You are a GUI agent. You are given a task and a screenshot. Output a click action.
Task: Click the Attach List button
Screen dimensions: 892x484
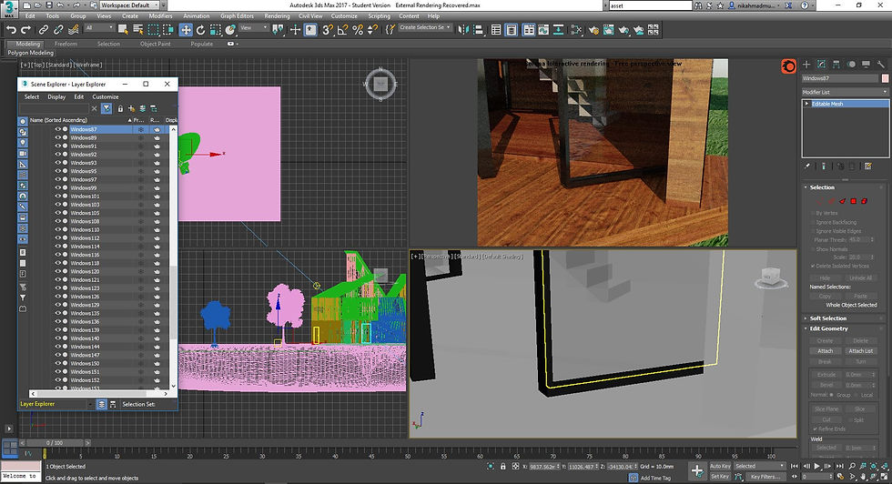(860, 351)
